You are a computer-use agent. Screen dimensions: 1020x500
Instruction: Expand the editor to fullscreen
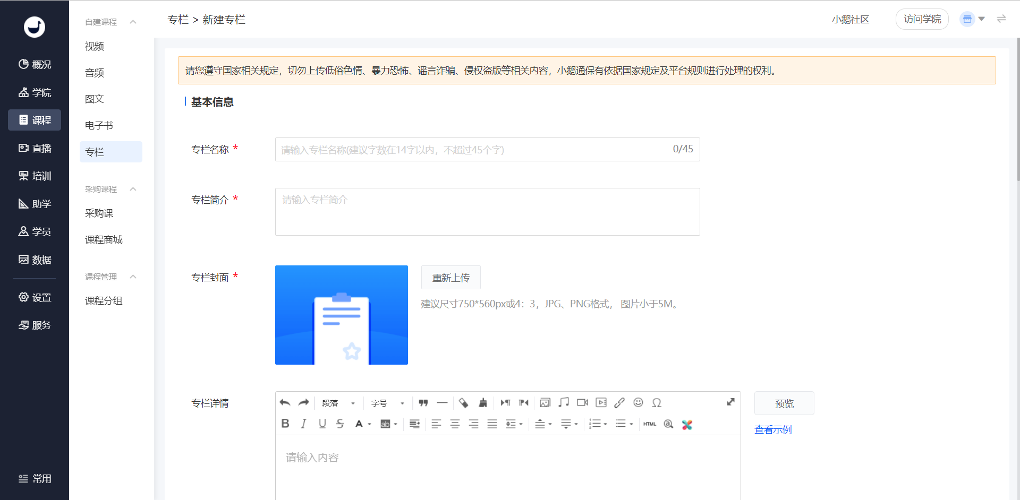point(731,402)
